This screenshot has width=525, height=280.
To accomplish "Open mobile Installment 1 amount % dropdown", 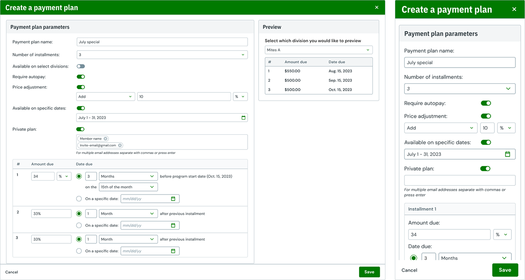I will tap(502, 235).
